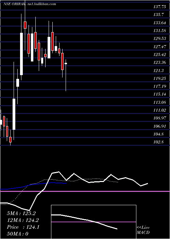170x239 pixels.
Task: Select the 119.25 price axis label
Action: tap(160, 78)
